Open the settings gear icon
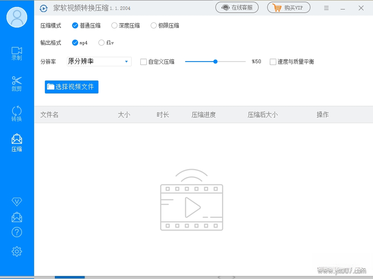The image size is (373, 279). pyautogui.click(x=17, y=251)
